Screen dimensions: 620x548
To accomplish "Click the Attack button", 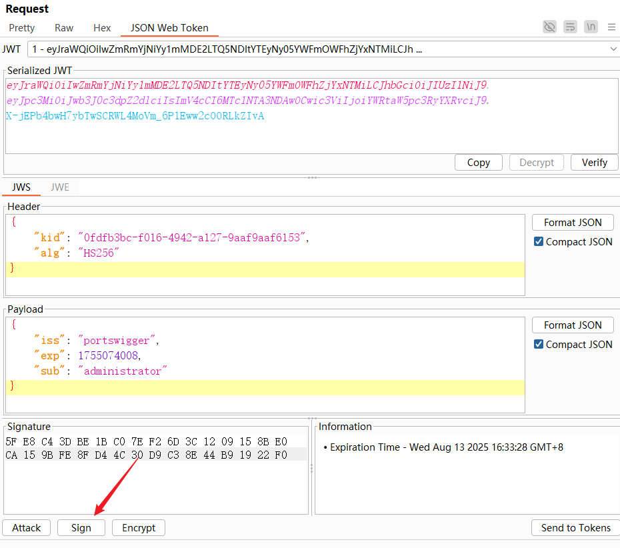I will tap(27, 528).
